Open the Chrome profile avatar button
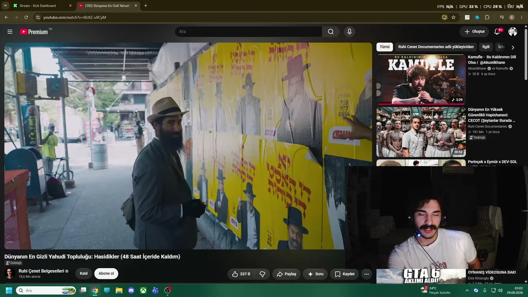 pyautogui.click(x=511, y=17)
